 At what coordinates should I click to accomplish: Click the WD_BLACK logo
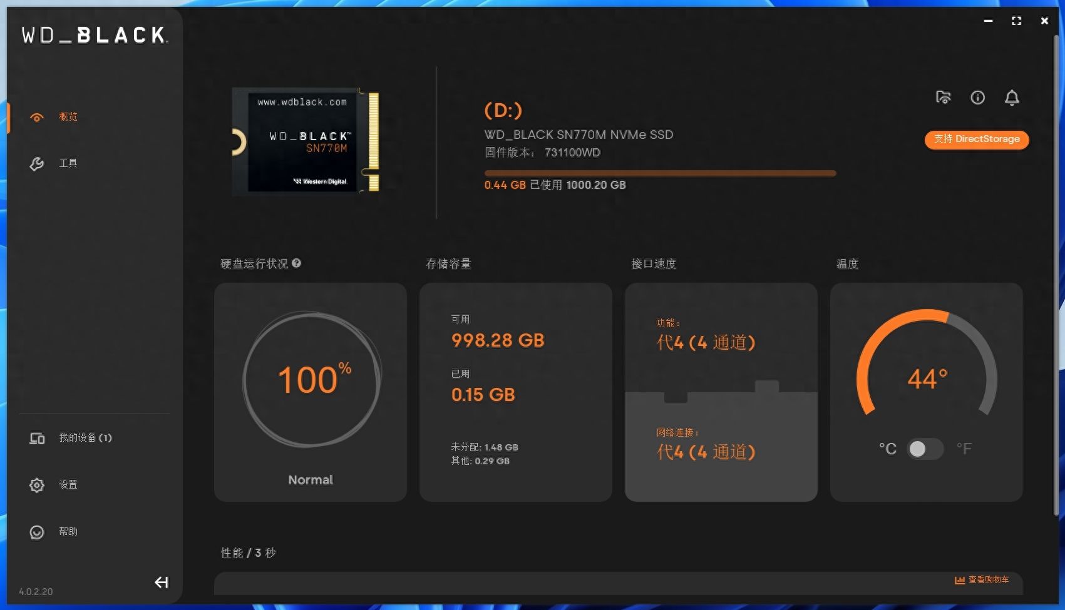(95, 35)
